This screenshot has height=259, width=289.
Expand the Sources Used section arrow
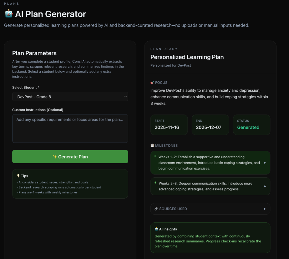pyautogui.click(x=265, y=209)
